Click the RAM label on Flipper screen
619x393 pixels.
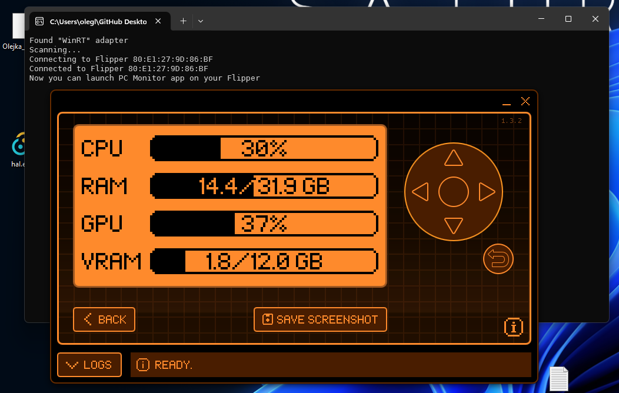(104, 186)
